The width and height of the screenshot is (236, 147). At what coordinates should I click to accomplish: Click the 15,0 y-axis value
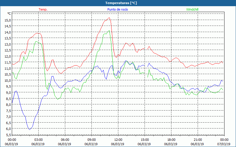pos(8,20)
